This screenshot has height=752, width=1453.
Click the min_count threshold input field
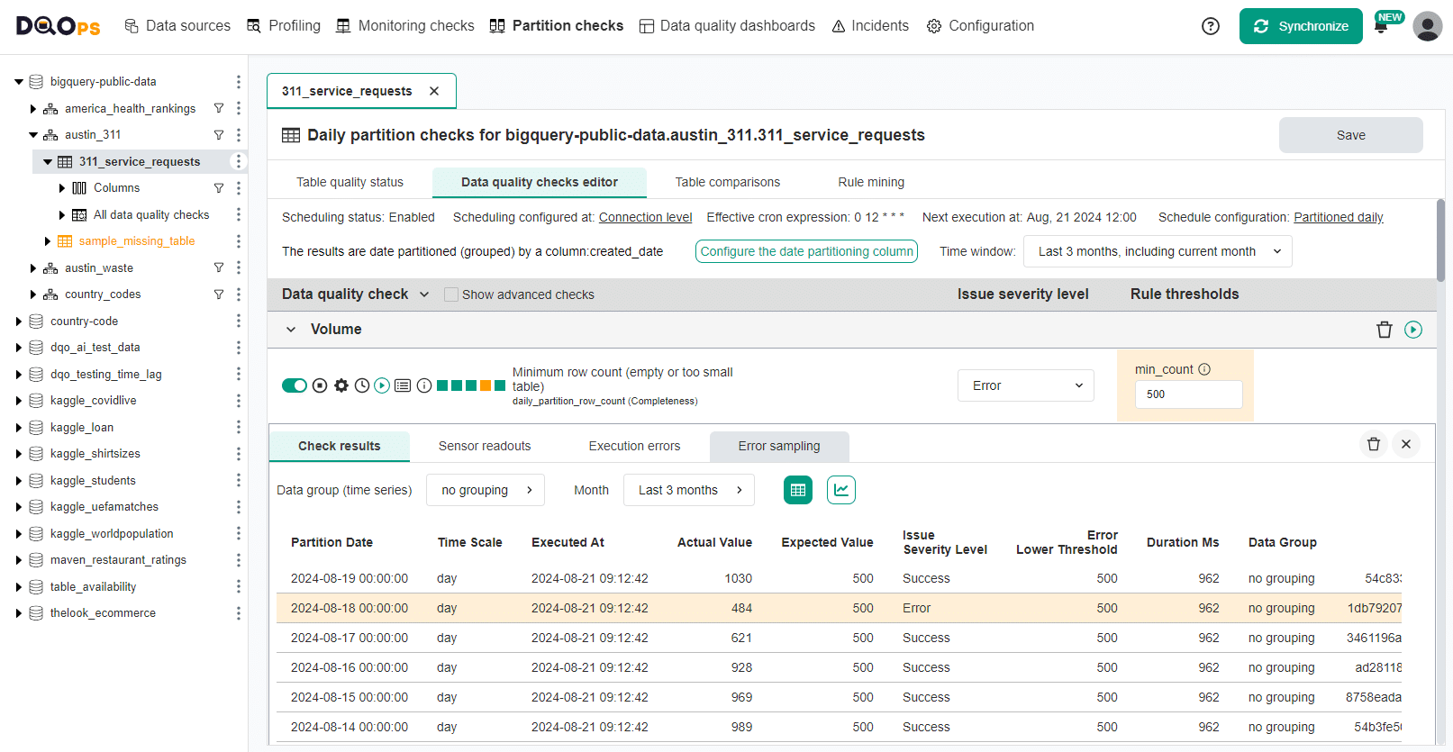(x=1188, y=394)
